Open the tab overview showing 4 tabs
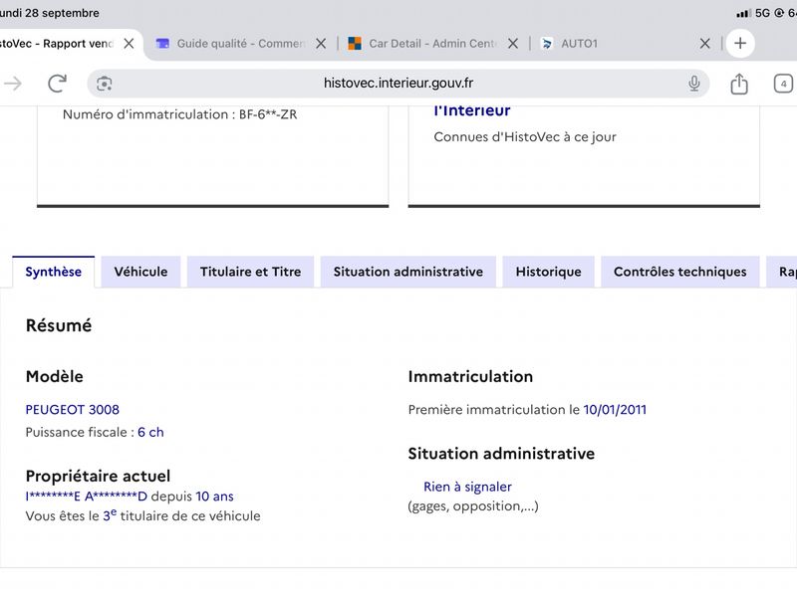The image size is (797, 597). pyautogui.click(x=783, y=84)
